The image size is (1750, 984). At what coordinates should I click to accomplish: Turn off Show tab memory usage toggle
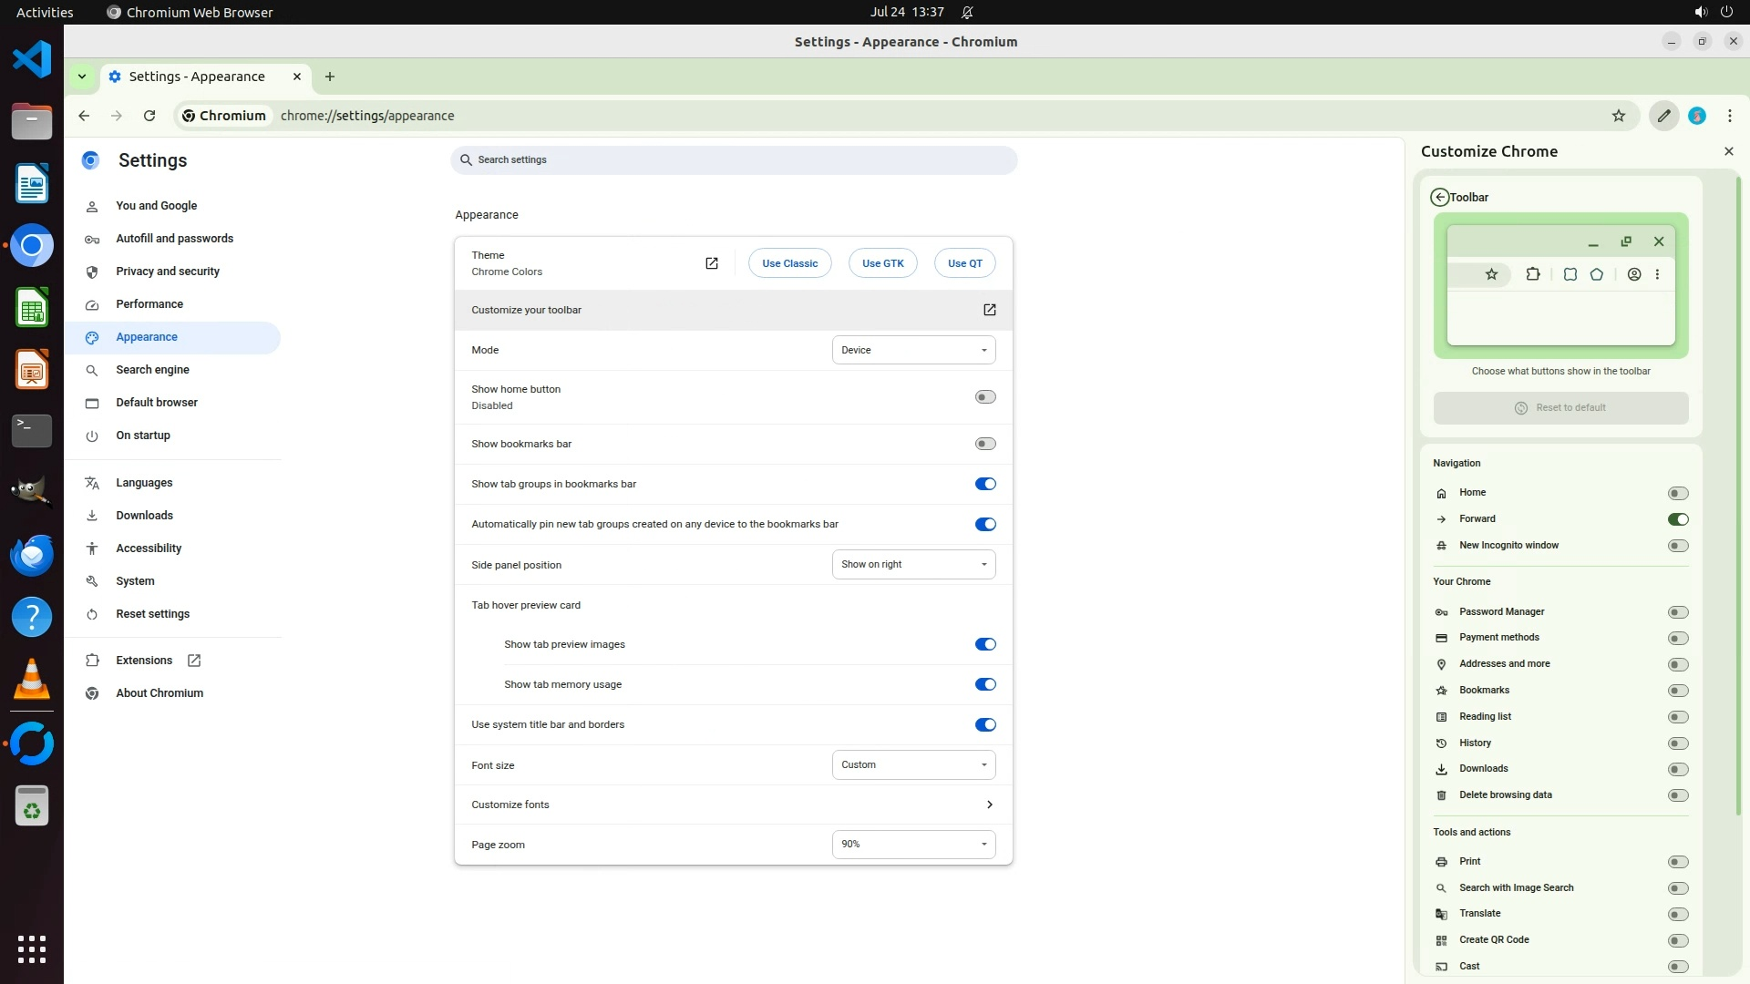tap(984, 684)
